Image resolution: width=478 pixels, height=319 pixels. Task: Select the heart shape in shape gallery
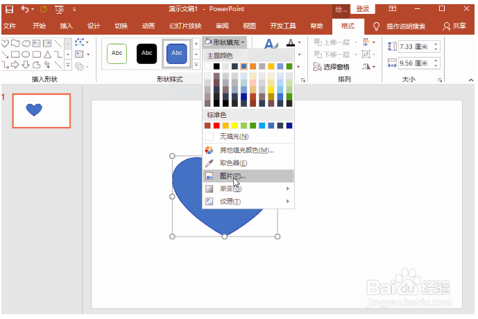pos(5,43)
